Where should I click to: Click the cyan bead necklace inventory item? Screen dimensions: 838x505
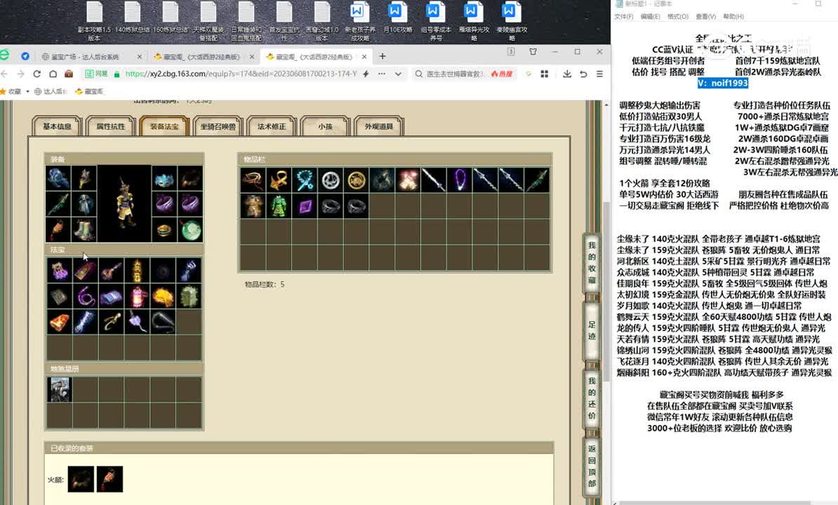[305, 180]
